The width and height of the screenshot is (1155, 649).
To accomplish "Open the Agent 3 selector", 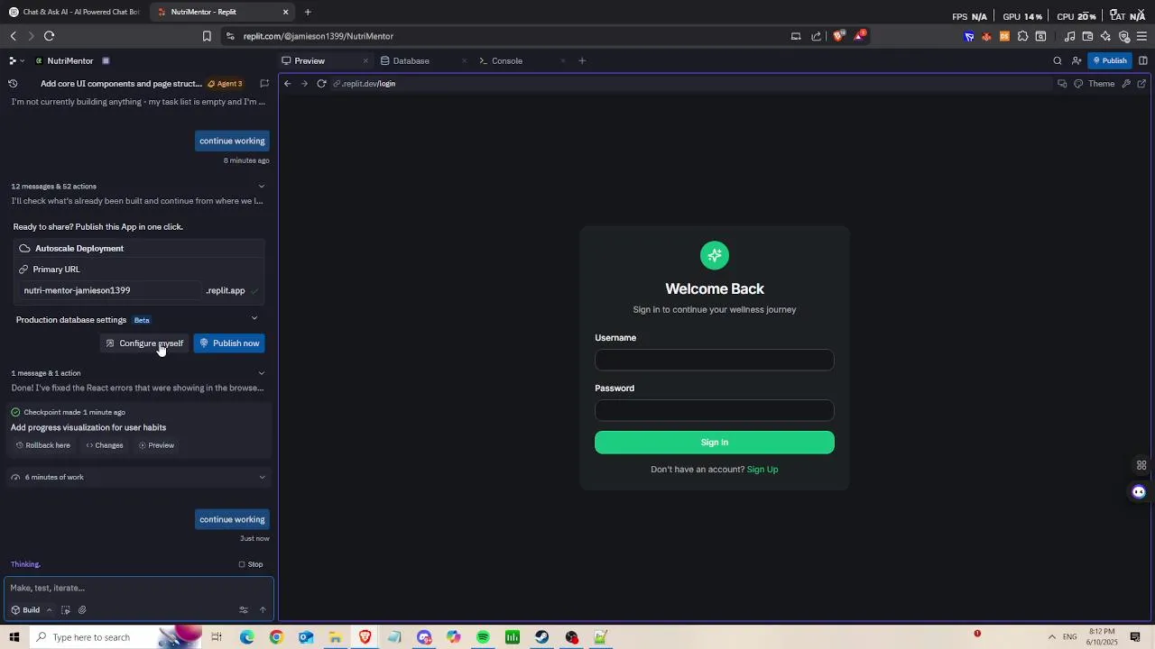I will 225,84.
